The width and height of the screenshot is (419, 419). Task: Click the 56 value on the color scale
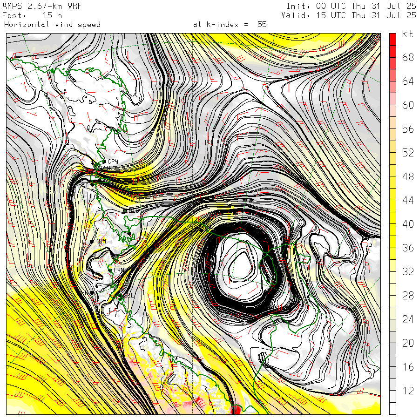pyautogui.click(x=408, y=129)
